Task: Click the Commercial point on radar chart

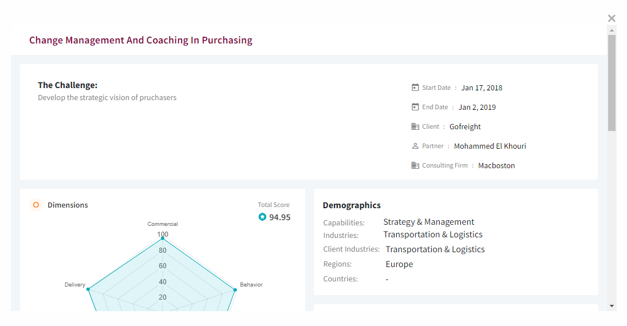Action: point(163,238)
